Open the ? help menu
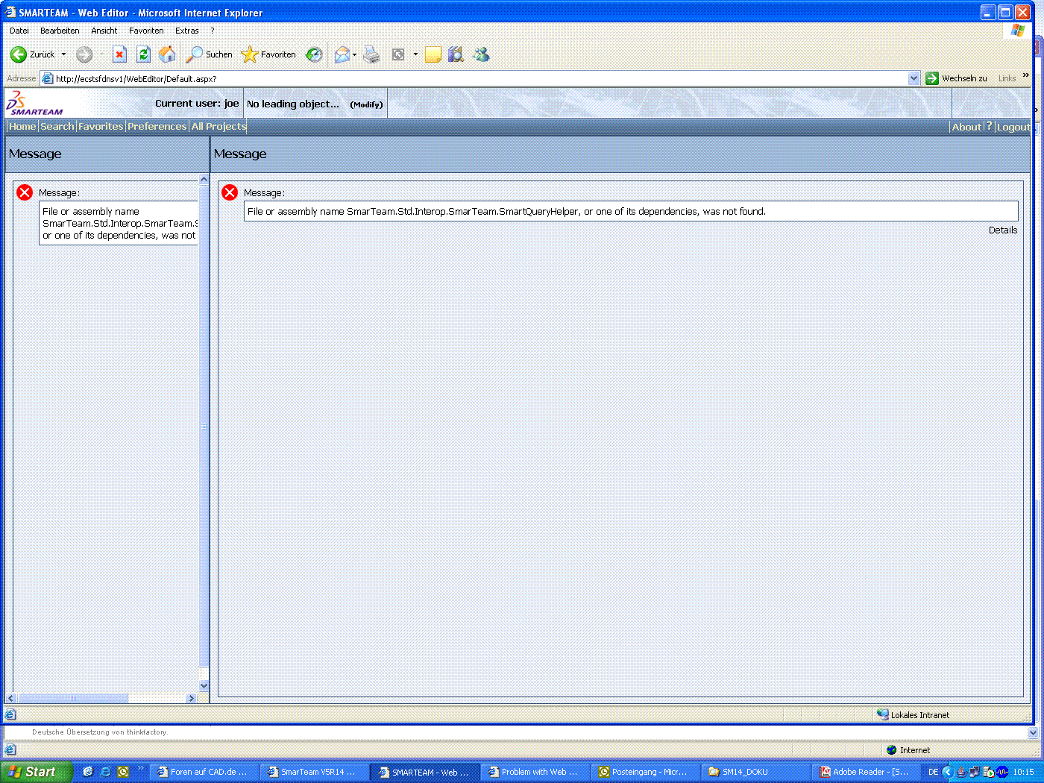 point(213,31)
